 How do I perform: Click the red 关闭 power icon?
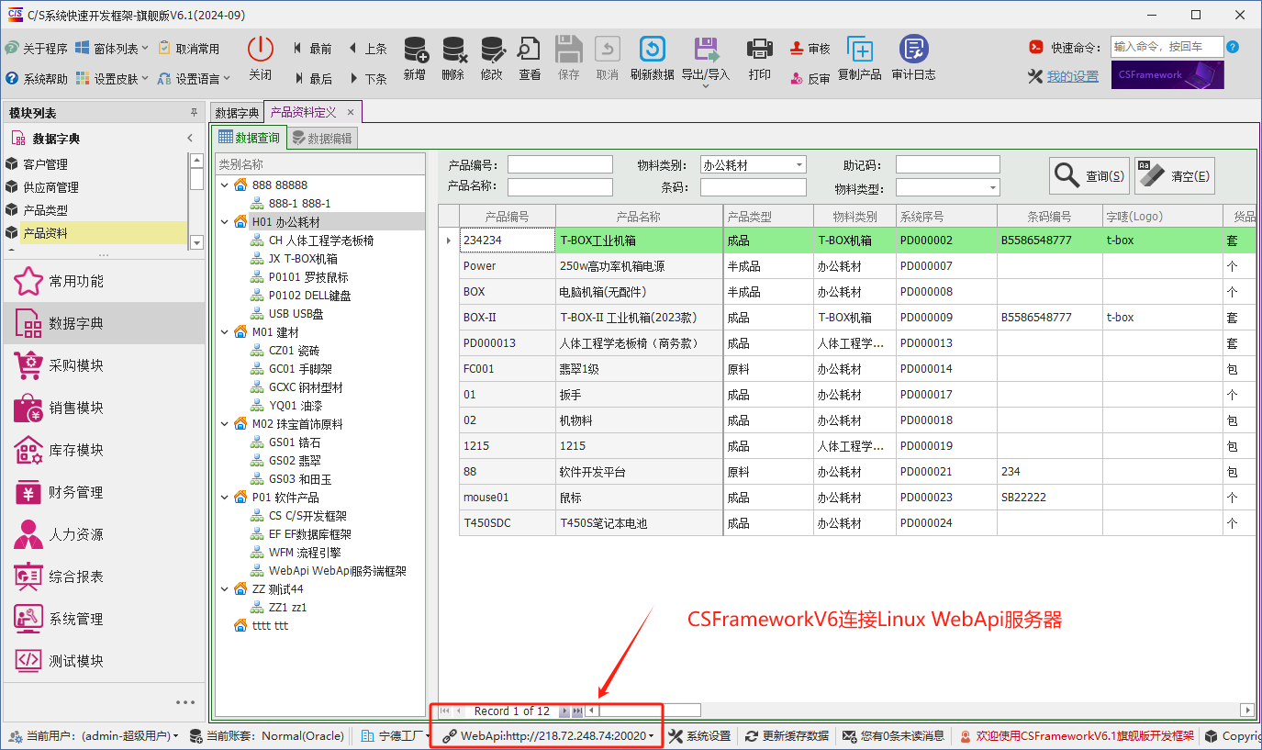pyautogui.click(x=261, y=50)
